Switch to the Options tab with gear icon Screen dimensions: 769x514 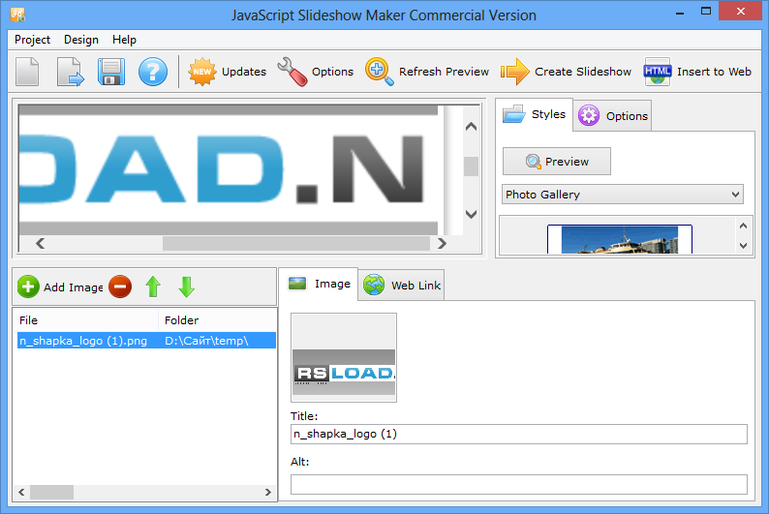(612, 116)
